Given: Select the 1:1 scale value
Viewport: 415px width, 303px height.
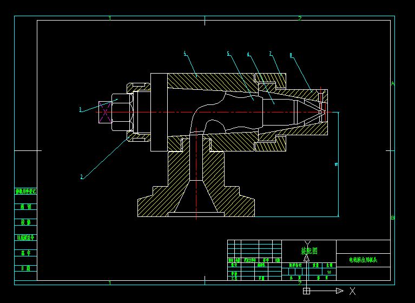Looking at the screenshot, I should click(x=330, y=272).
